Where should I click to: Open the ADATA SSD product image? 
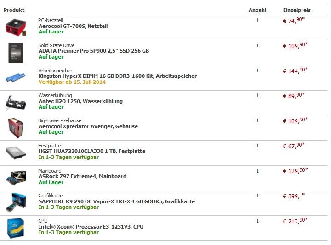16,52
